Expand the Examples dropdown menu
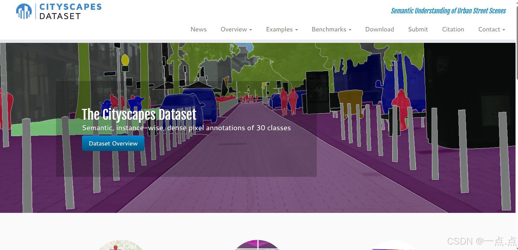Image resolution: width=518 pixels, height=250 pixels. pos(282,29)
